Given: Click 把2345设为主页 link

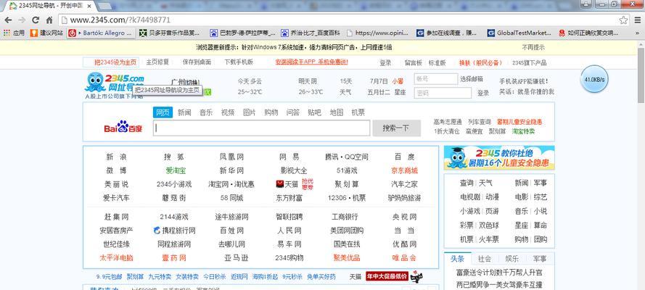Looking at the screenshot, I should coord(115,62).
